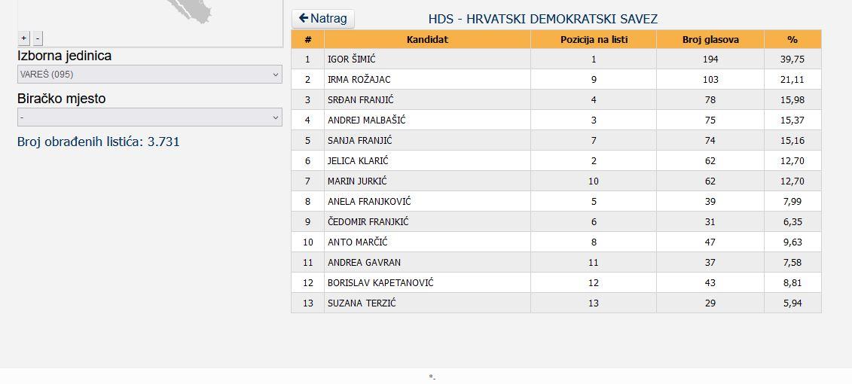Click the % column header
Screen dimensions: 852x384
pos(792,39)
